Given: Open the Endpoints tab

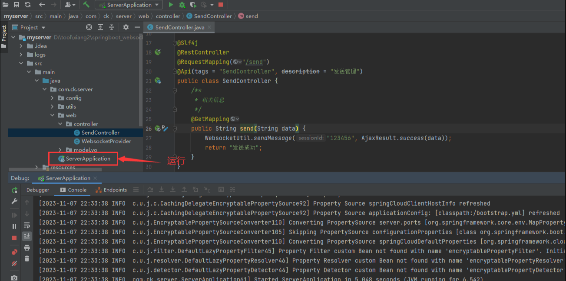Looking at the screenshot, I should (111, 190).
